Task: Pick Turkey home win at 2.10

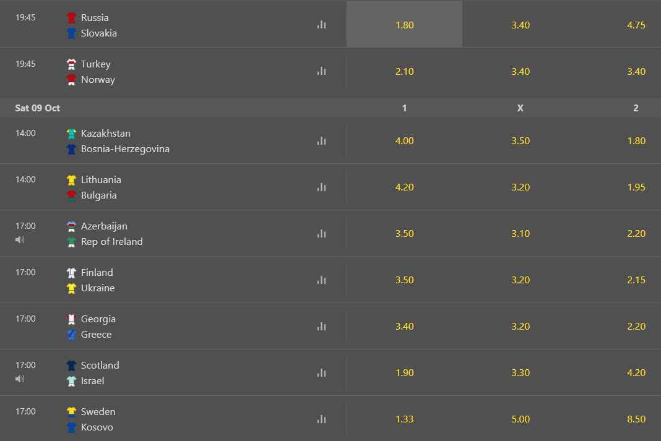Action: click(x=404, y=71)
